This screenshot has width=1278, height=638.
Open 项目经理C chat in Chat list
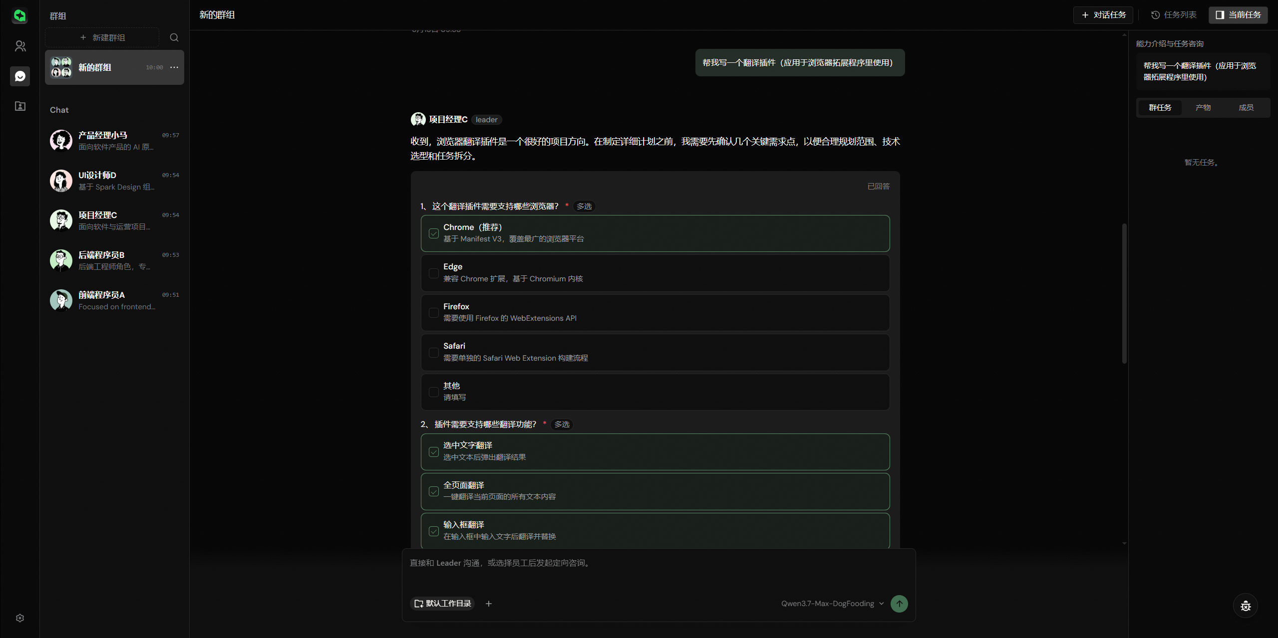(114, 220)
